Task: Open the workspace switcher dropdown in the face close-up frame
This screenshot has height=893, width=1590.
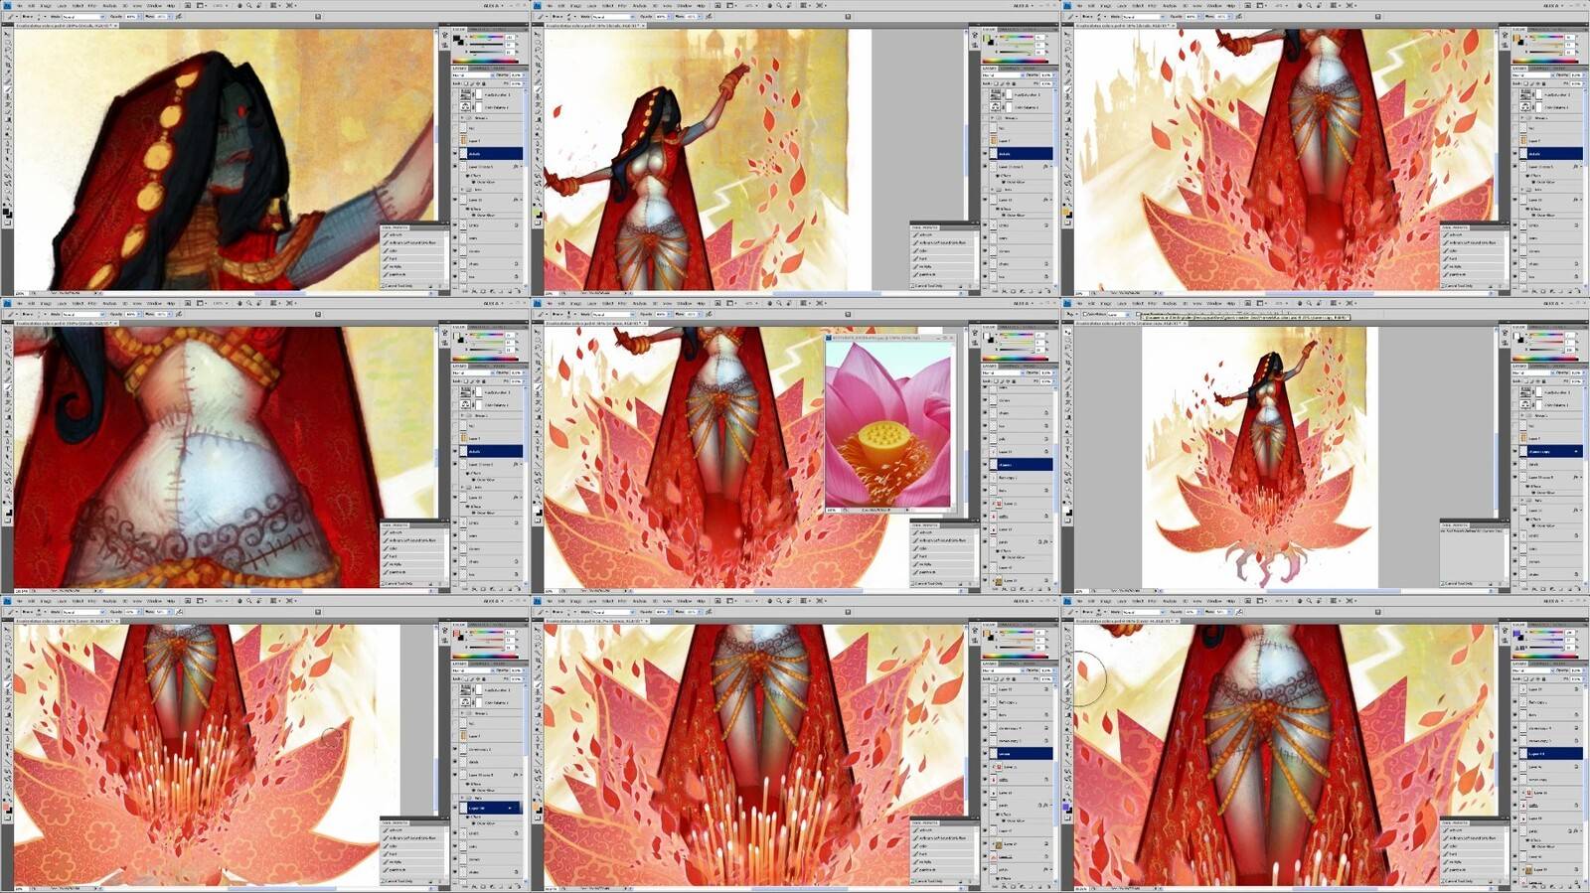Action: [x=493, y=5]
